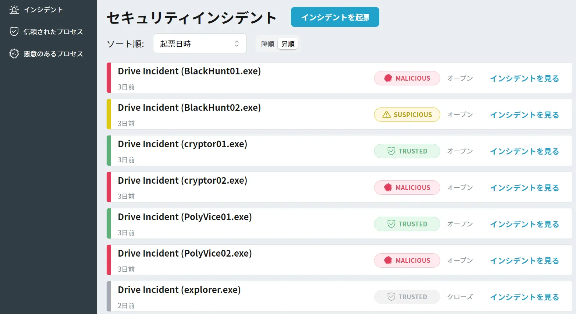Click the TRUSTED shield icon on cryptor01.exe
This screenshot has height=314, width=576.
(391, 151)
